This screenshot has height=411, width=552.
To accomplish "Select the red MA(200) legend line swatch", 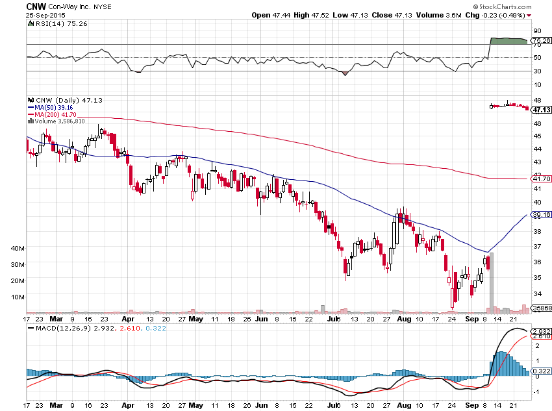I will [x=31, y=115].
